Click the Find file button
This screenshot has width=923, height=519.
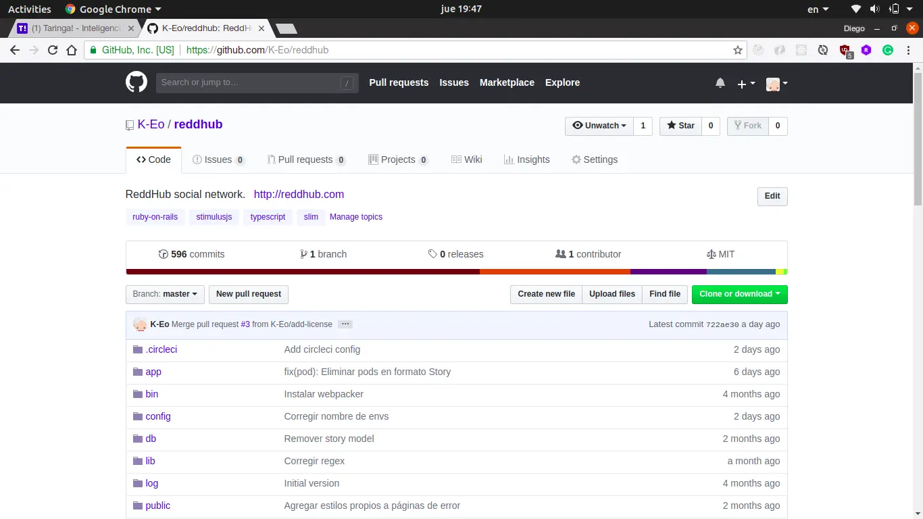pos(665,294)
